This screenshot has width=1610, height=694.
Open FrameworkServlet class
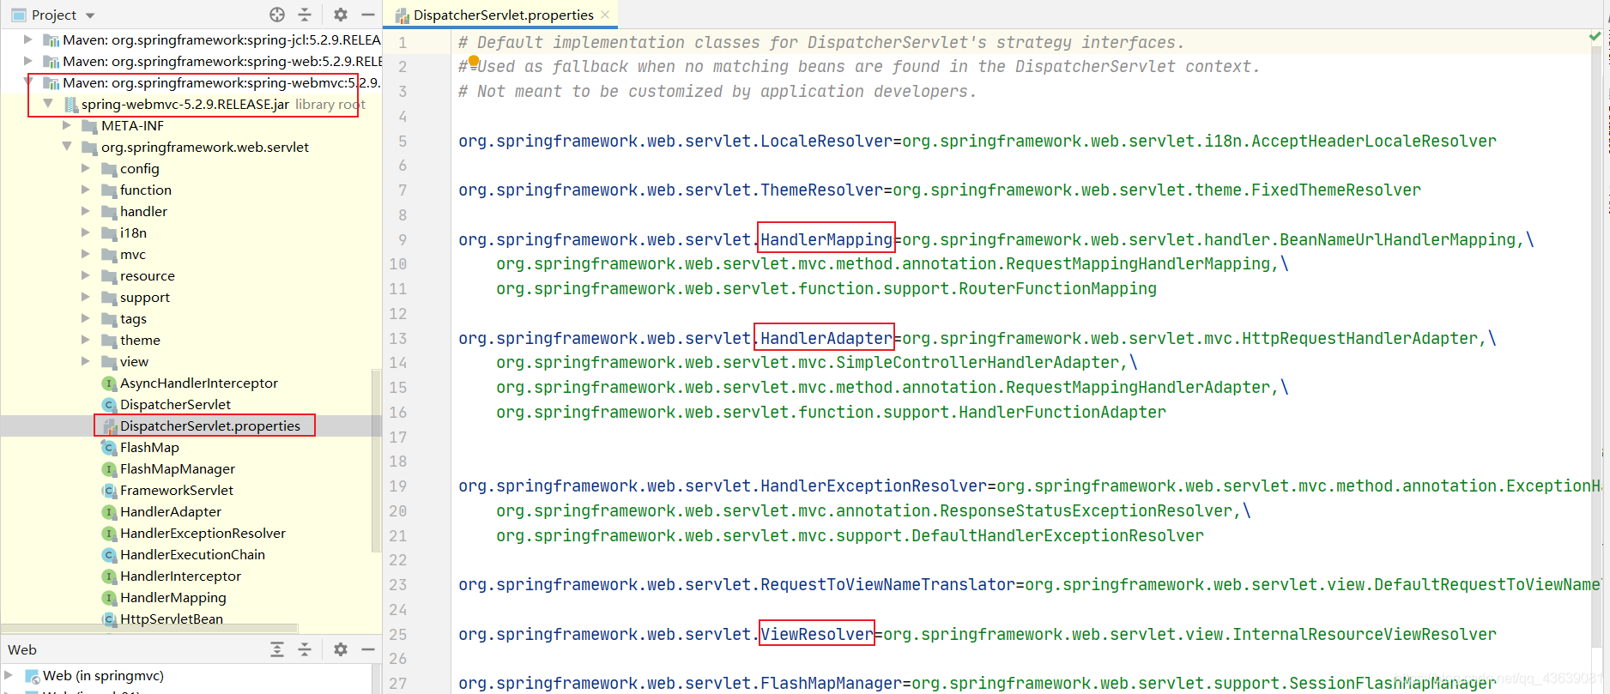pyautogui.click(x=176, y=490)
